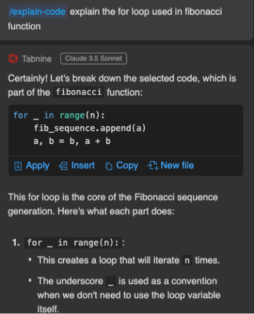Screen dimensions: 254x314
Task: Click the Tabnine hexagon logo icon
Action: (x=13, y=59)
